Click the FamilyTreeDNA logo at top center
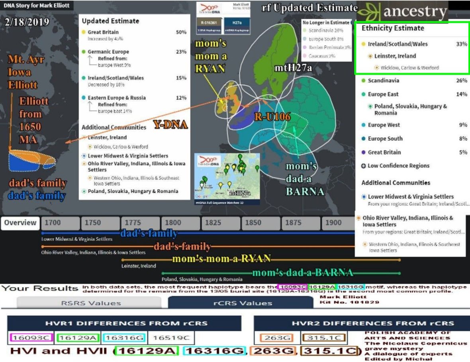 pyautogui.click(x=210, y=8)
